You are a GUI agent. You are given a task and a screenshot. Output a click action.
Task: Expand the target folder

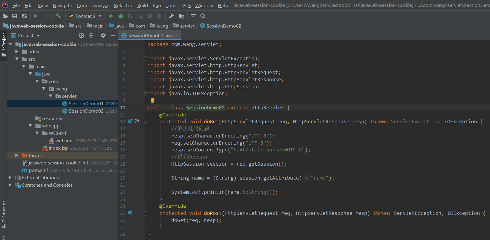click(17, 155)
